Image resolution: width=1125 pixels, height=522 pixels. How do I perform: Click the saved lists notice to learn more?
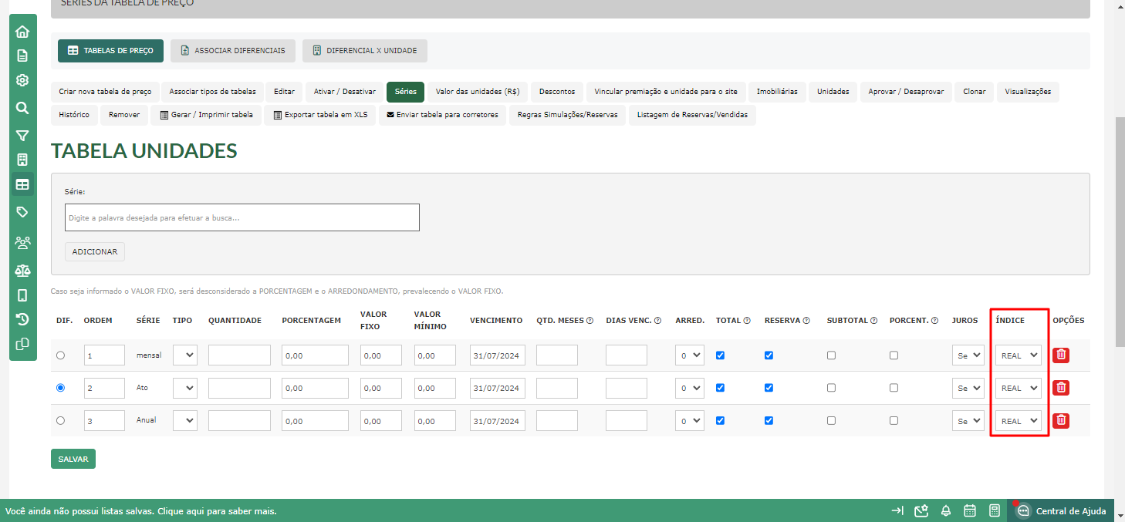(x=141, y=511)
